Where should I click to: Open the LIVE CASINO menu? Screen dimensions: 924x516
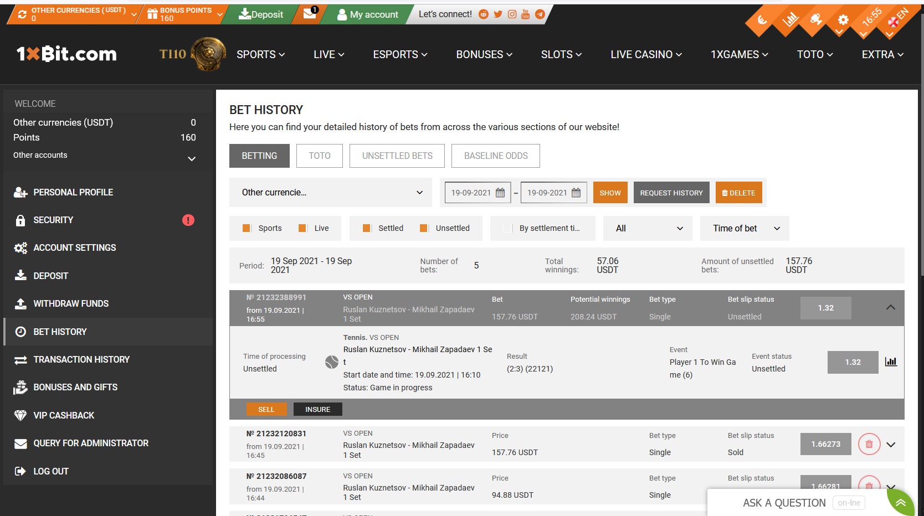click(x=646, y=54)
